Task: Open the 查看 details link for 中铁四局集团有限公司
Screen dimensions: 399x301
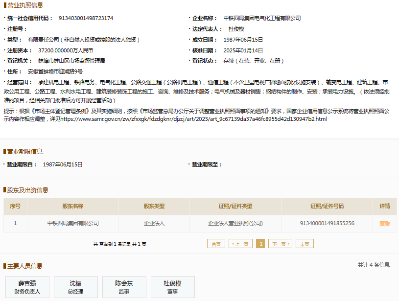Action: pyautogui.click(x=384, y=223)
